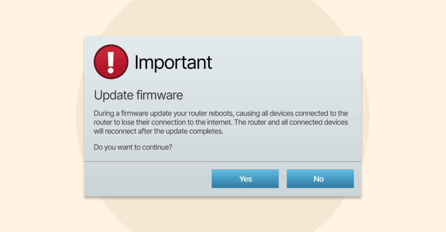Click the line "will reconnect after the update completes."
446x232 pixels.
159,131
